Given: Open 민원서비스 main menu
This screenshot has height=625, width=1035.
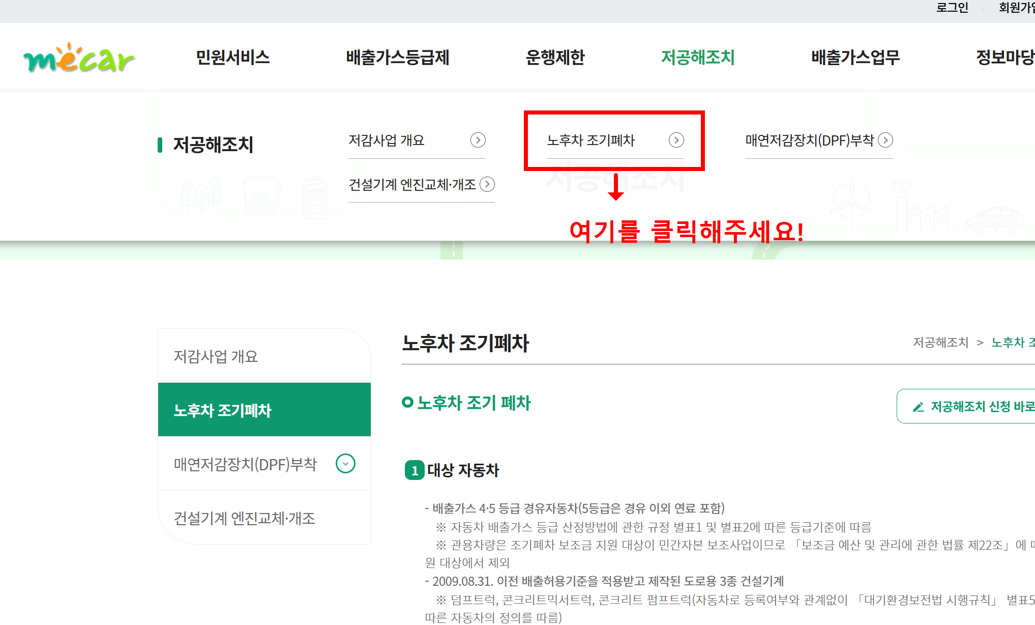Looking at the screenshot, I should point(233,58).
